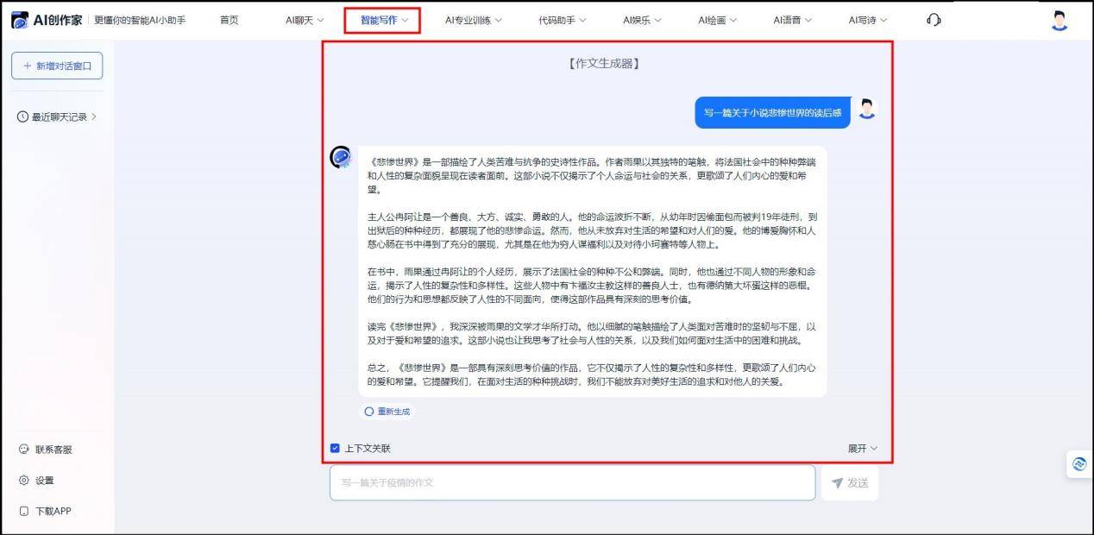Open 联系客服 link in sidebar
Viewport: 1094px width, 535px height.
pos(47,450)
